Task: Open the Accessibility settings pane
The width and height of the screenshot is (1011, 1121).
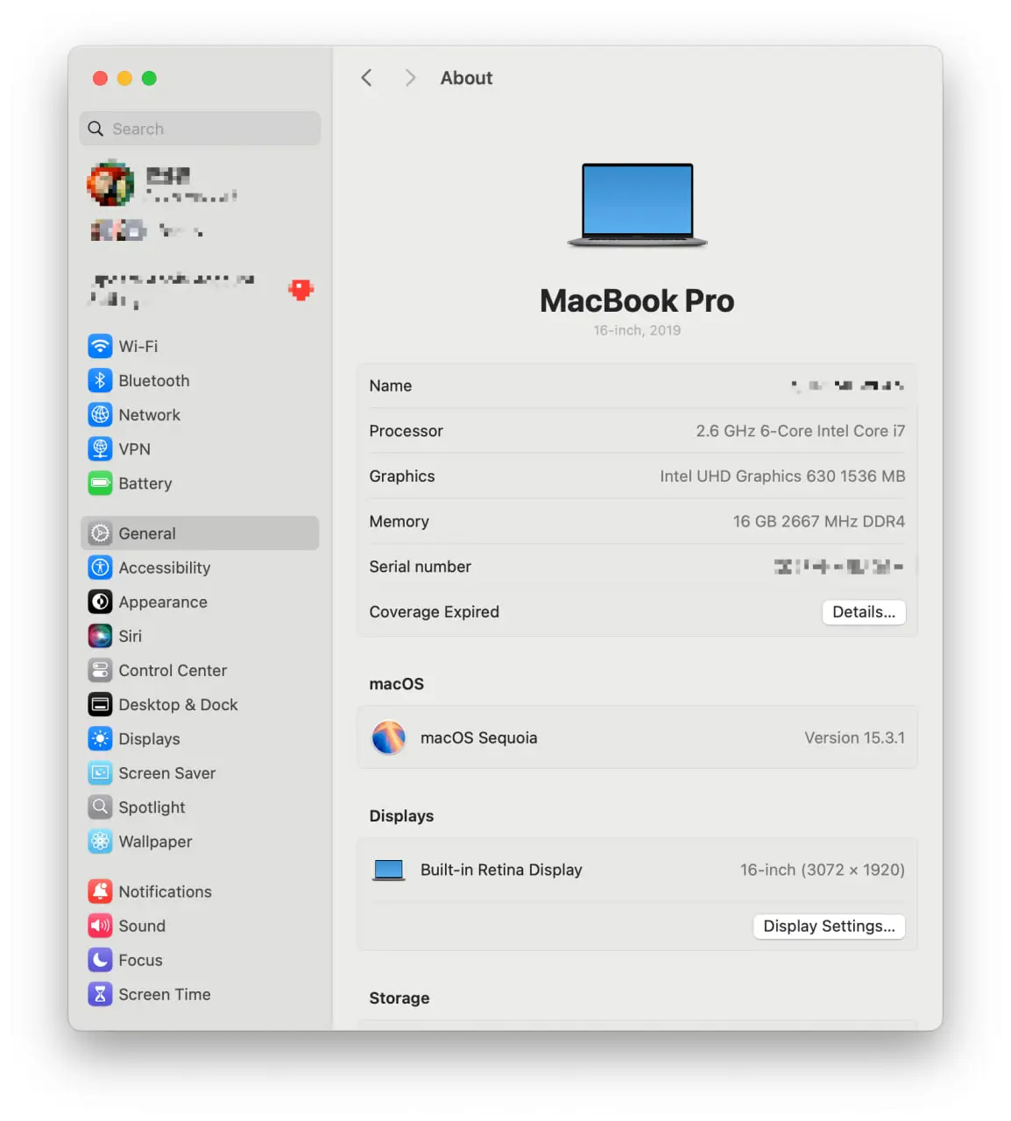Action: pyautogui.click(x=164, y=568)
